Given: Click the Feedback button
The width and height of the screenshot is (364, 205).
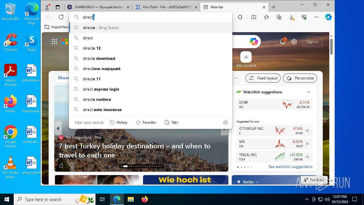Looking at the screenshot, I should [x=314, y=180].
